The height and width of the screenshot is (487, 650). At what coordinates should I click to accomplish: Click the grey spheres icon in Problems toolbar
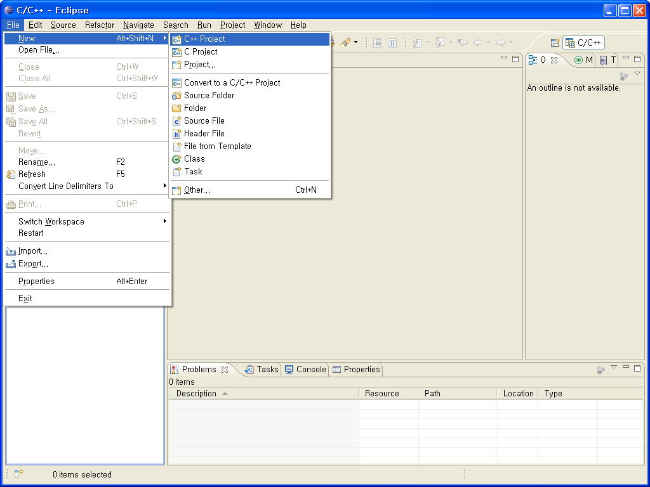click(600, 370)
